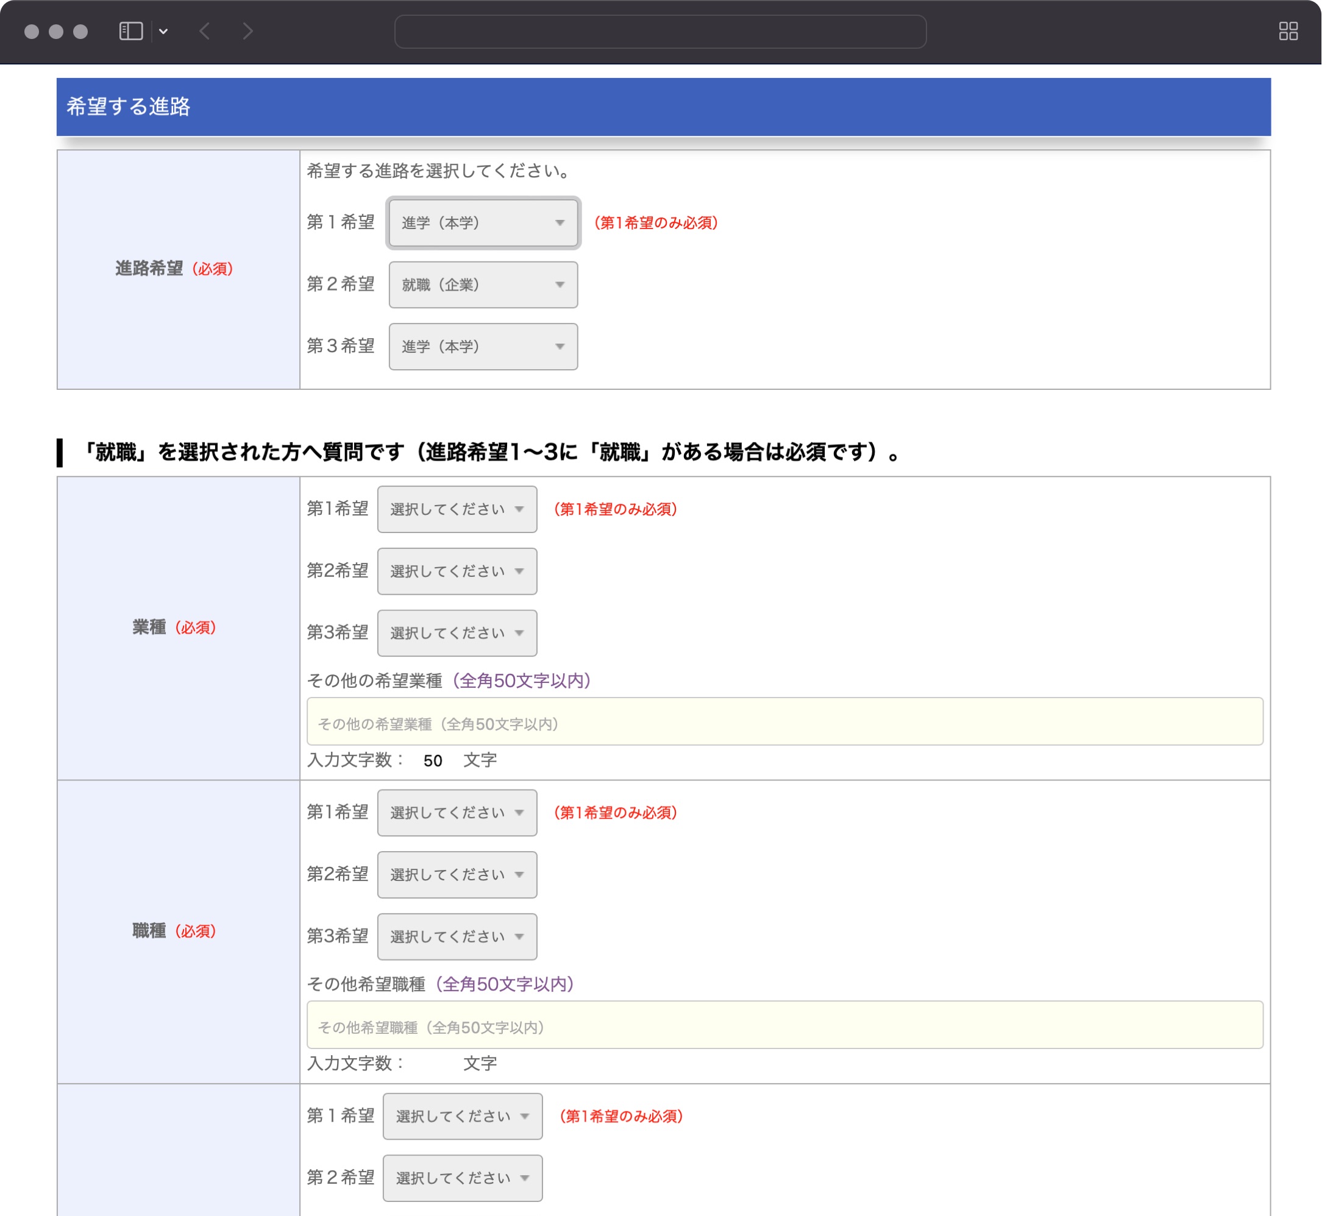Open the 職種 第1希望 dropdown
Image resolution: width=1330 pixels, height=1216 pixels.
click(x=457, y=813)
